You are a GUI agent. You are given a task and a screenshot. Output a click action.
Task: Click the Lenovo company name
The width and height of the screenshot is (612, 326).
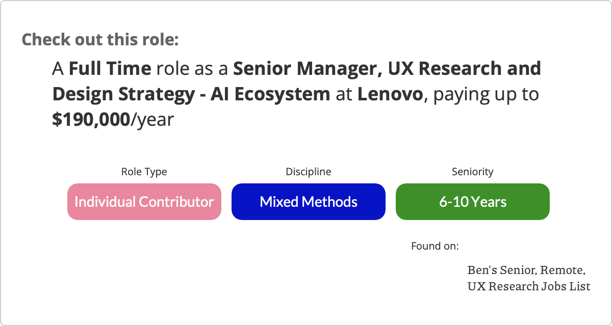390,94
